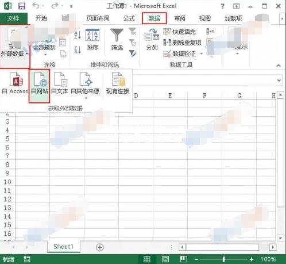Import data 自网站 from web
The image size is (286, 264).
(x=40, y=86)
